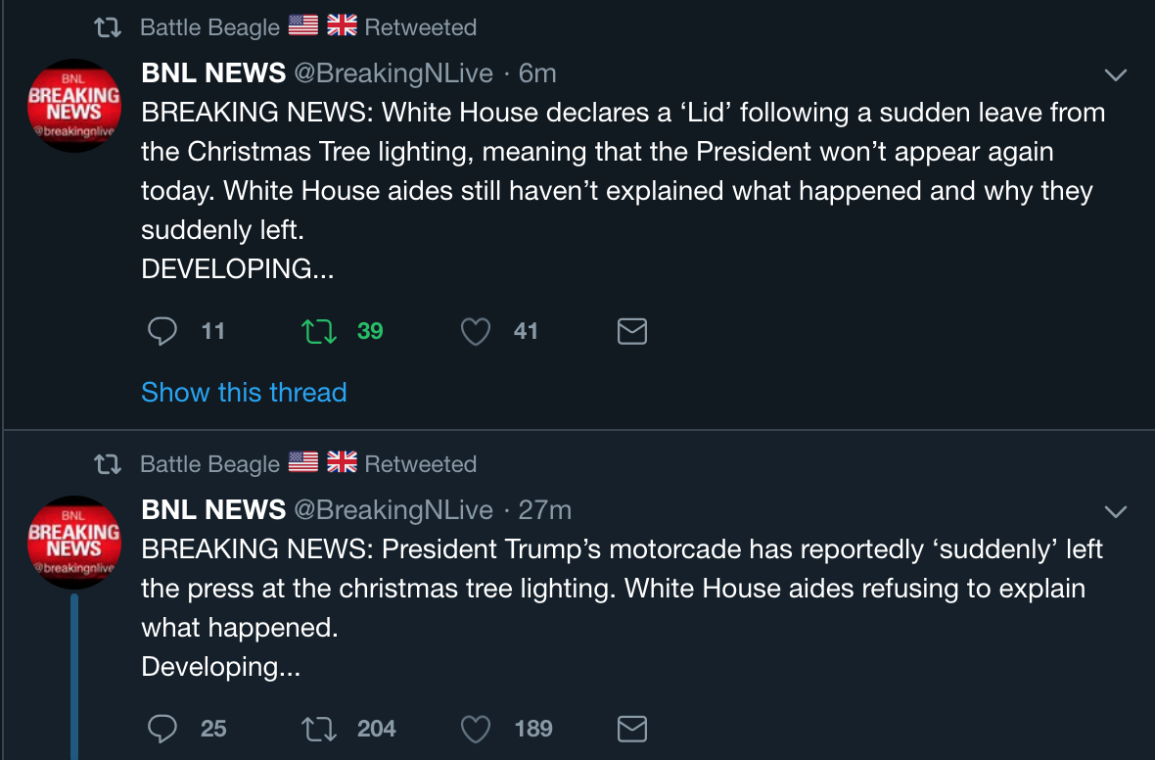Open BNL NEWS avatar on first tweet
Image resolution: width=1155 pixels, height=760 pixels.
74,107
